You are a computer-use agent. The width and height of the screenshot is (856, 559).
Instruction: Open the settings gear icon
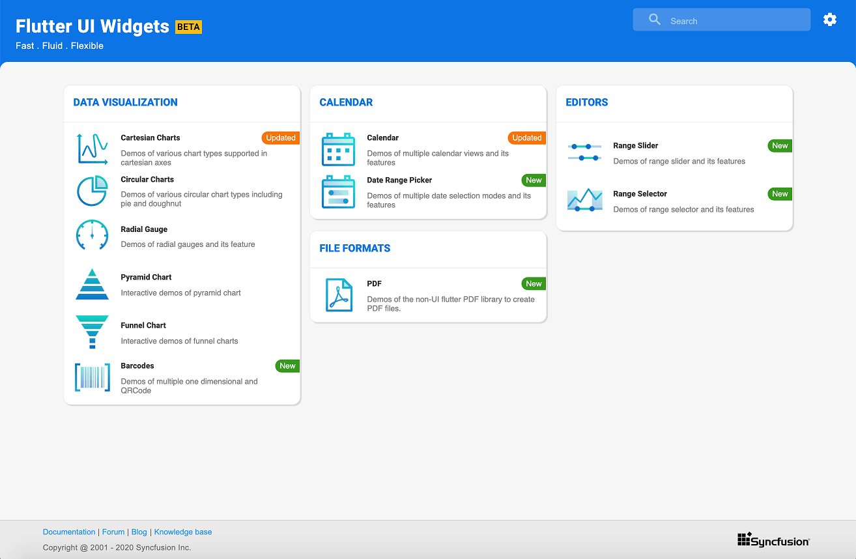829,20
